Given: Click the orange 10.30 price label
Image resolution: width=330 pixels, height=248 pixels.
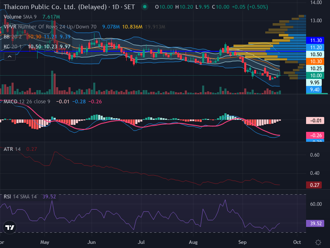Looking at the screenshot, I should [x=315, y=61].
